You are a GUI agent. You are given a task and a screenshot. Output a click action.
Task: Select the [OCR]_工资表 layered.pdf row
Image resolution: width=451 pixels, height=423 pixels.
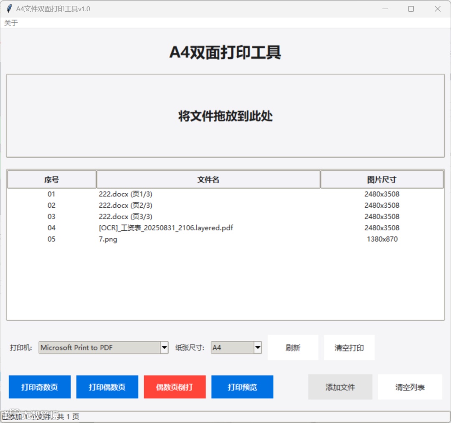(225, 228)
